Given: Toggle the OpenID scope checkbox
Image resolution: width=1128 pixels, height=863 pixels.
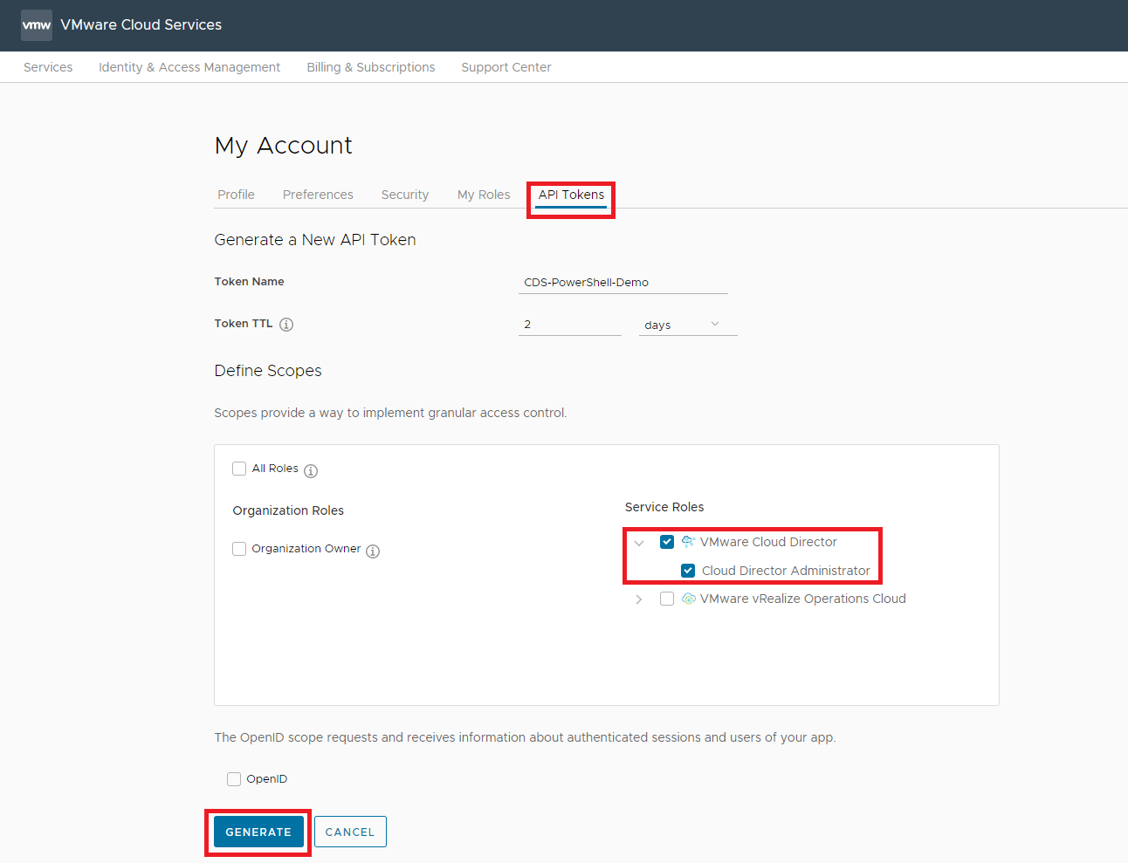Looking at the screenshot, I should click(234, 779).
